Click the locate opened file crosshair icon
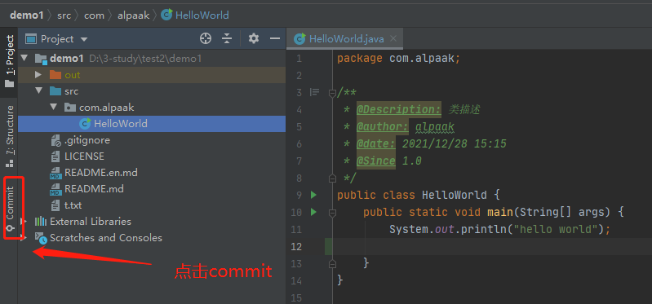Image resolution: width=652 pixels, height=304 pixels. coord(206,38)
